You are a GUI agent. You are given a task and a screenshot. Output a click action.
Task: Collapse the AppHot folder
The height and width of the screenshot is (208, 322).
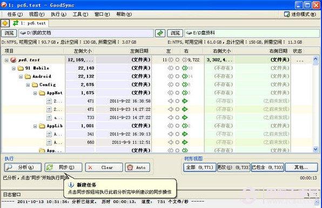pyautogui.click(x=35, y=93)
